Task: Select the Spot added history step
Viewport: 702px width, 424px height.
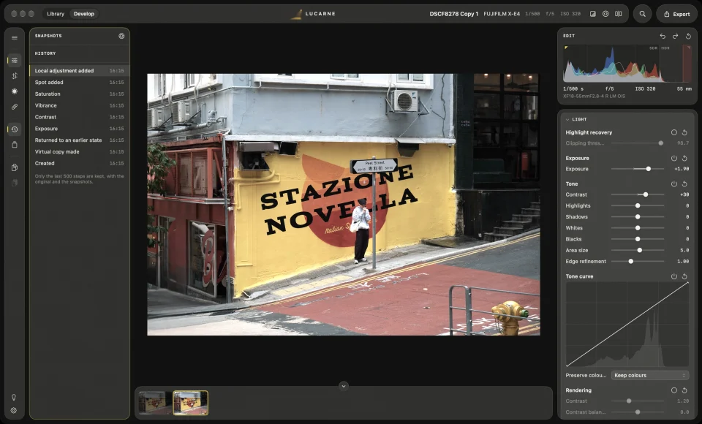Action: (x=80, y=83)
